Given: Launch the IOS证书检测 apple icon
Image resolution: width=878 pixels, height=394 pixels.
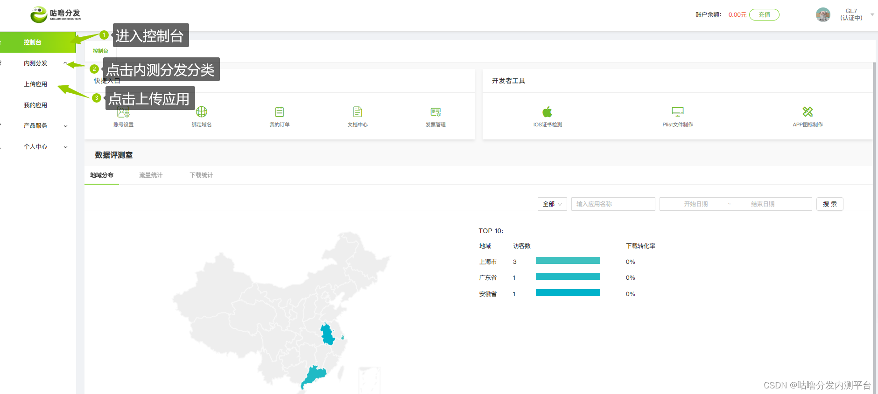Looking at the screenshot, I should (x=548, y=112).
